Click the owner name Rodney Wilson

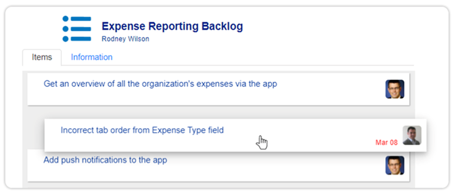pos(125,39)
